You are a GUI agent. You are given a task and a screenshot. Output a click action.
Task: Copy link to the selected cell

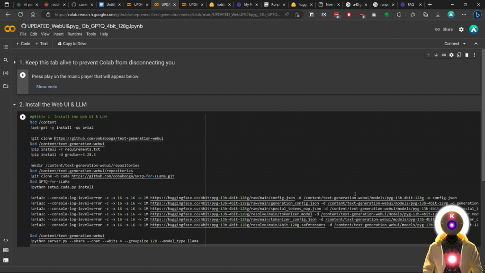[444, 55]
